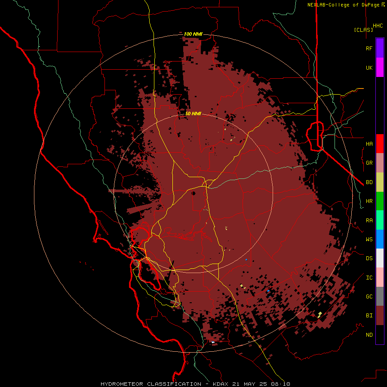
Task: Click the RA light-green legend swatch
Action: [380, 220]
